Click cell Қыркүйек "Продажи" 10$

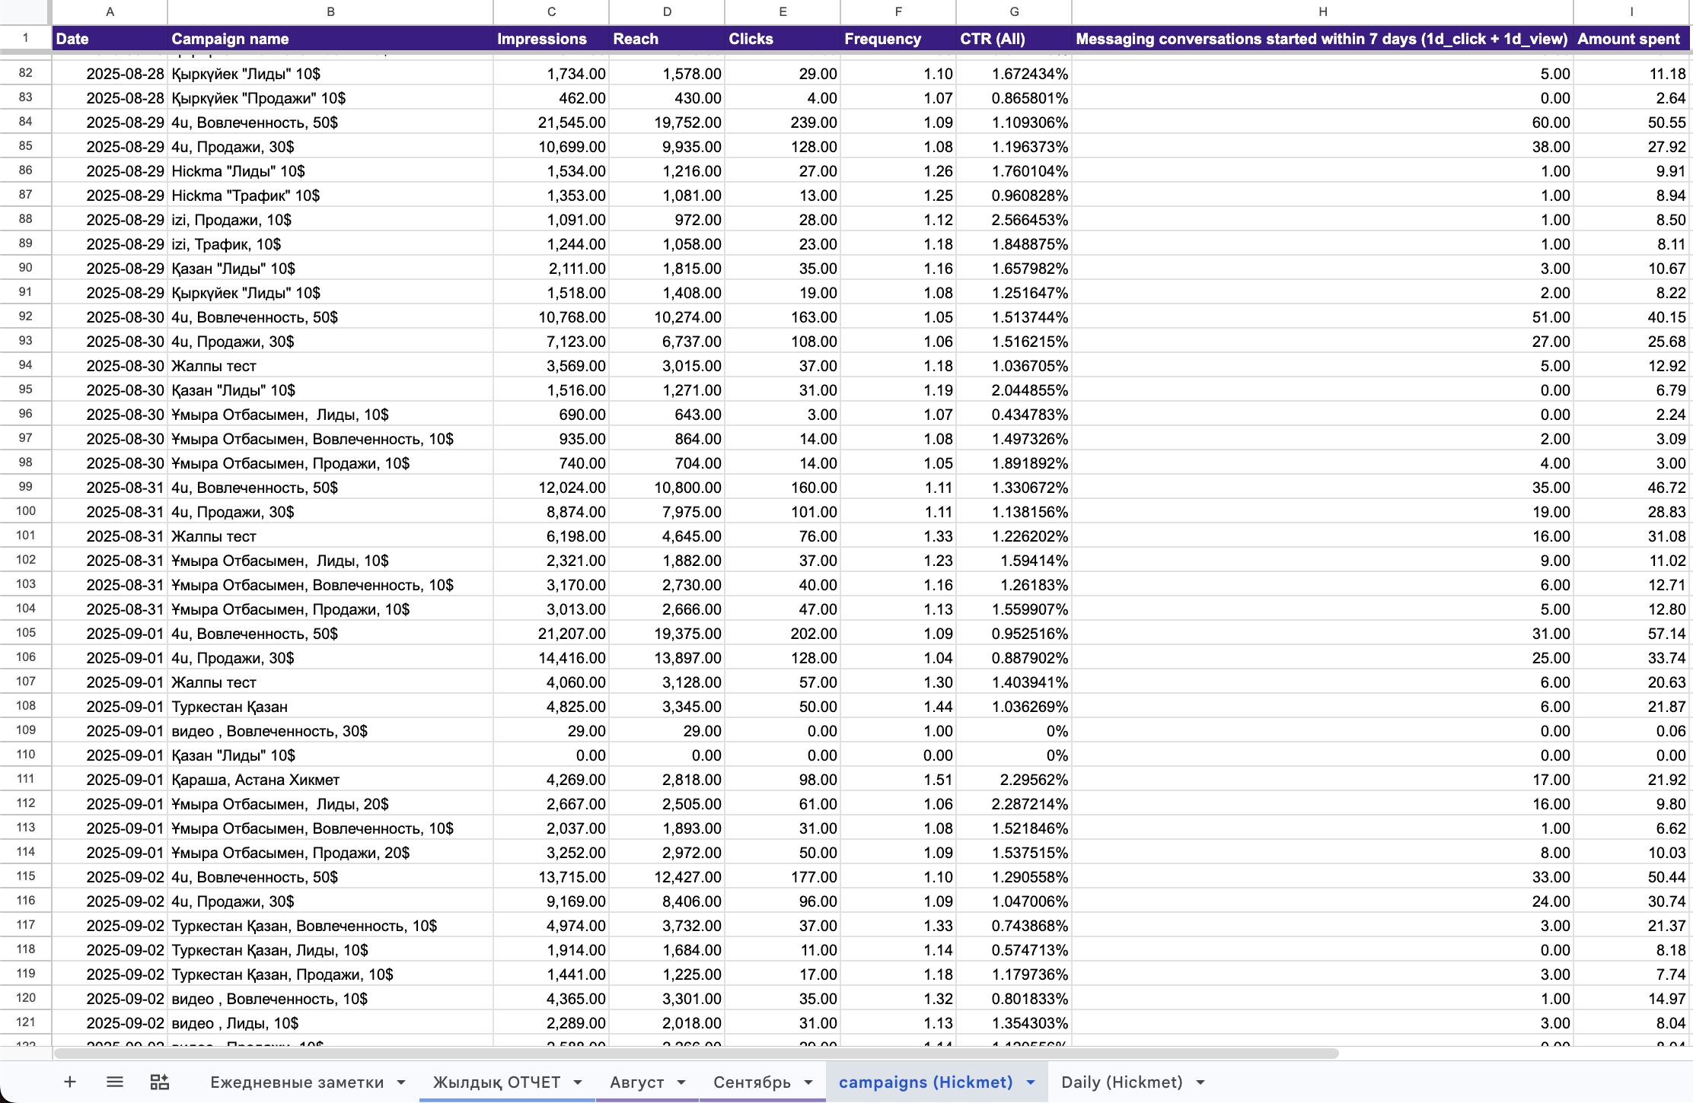(330, 98)
